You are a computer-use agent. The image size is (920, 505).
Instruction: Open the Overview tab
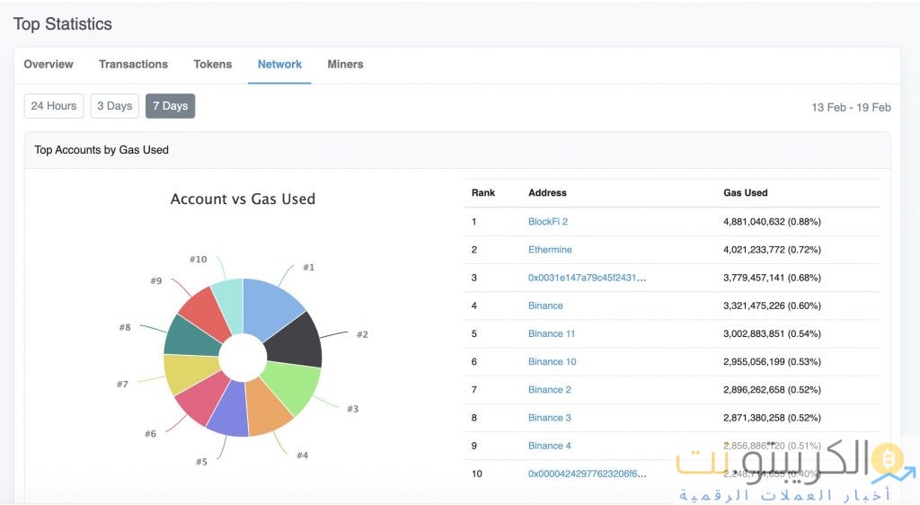pos(49,65)
